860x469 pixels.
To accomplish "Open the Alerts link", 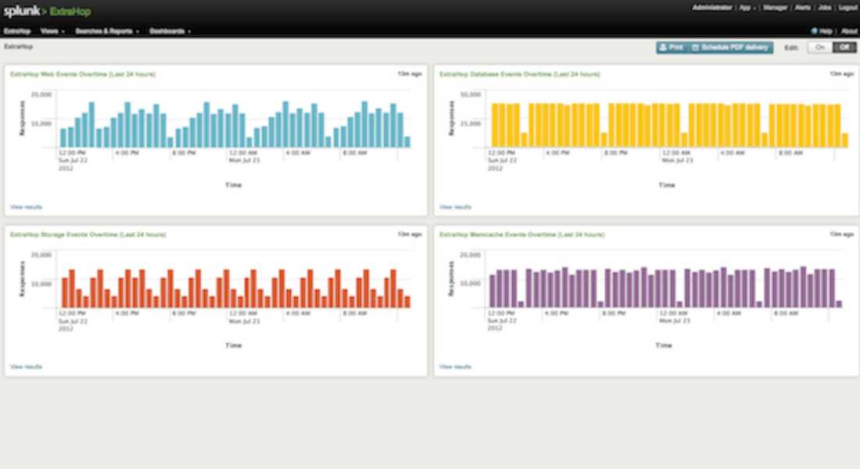I will click(802, 8).
